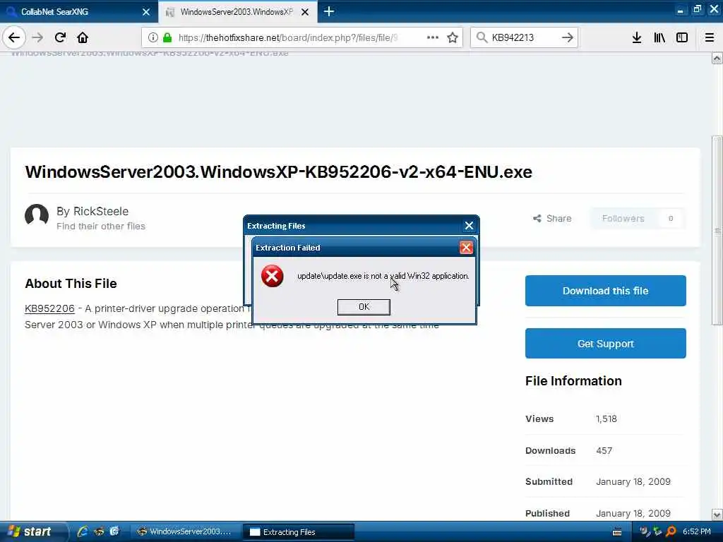This screenshot has height=542, width=723.
Task: Close the Extracting Files window
Action: click(x=469, y=225)
